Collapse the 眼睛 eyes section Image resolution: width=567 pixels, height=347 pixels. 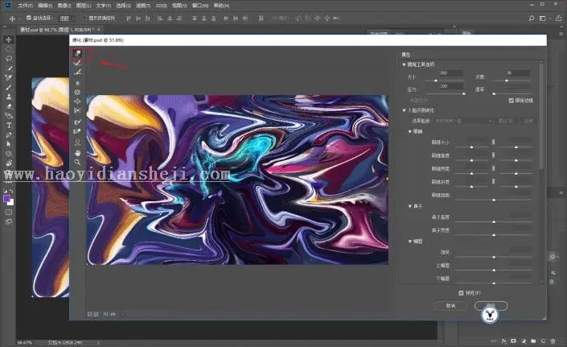point(409,131)
